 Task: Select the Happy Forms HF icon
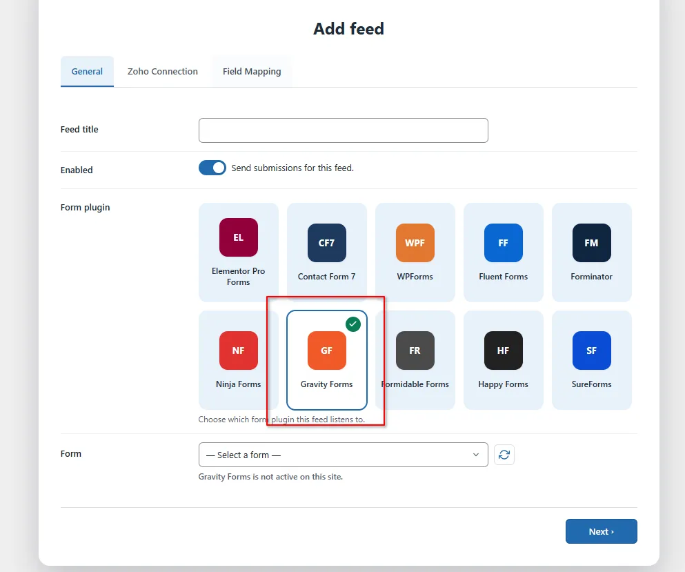pyautogui.click(x=504, y=351)
